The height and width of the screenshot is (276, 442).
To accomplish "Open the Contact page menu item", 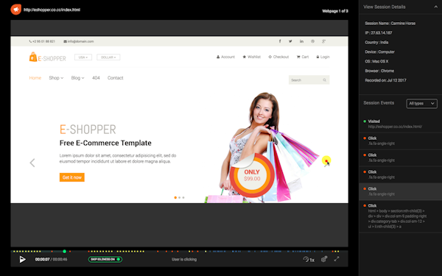I will pyautogui.click(x=116, y=78).
